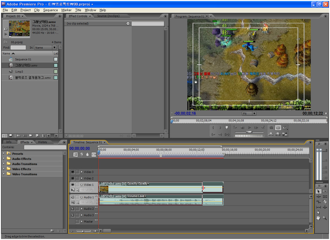Create a new bin in Project panel
The height and width of the screenshot is (240, 330).
[x=31, y=136]
